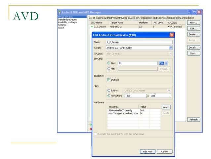Click the Edit AVD button

click(x=148, y=152)
